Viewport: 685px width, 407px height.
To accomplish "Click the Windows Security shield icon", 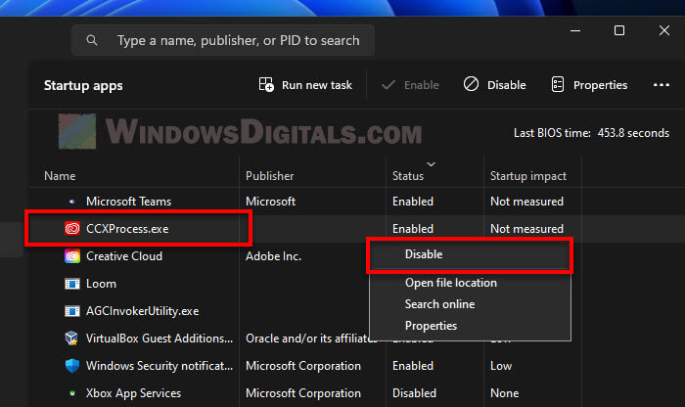I will pos(72,366).
